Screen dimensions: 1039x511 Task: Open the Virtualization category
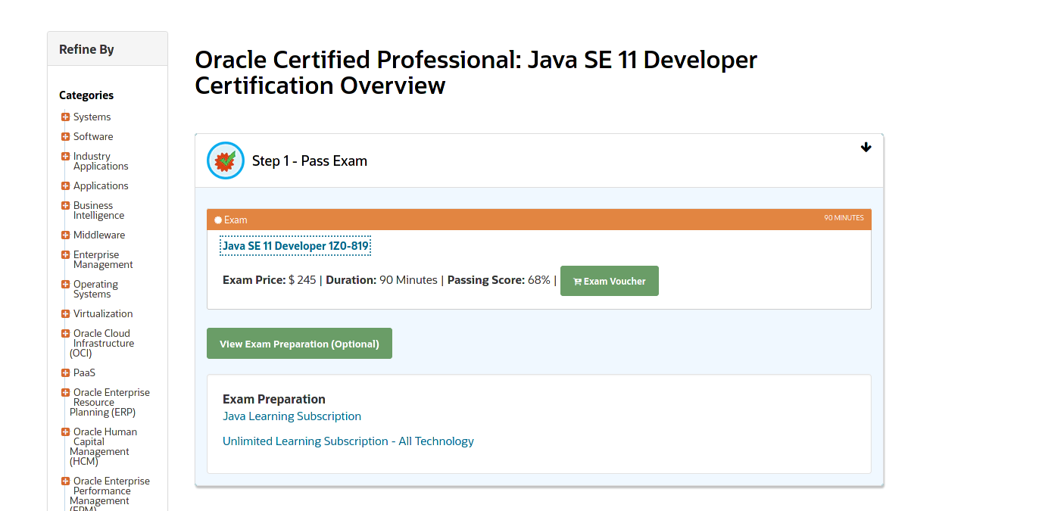103,313
